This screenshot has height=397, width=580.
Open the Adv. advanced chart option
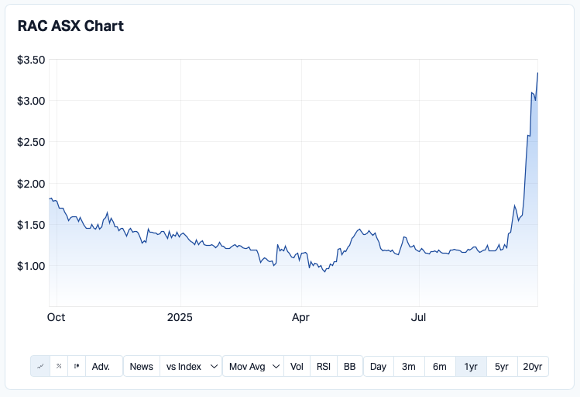(101, 367)
